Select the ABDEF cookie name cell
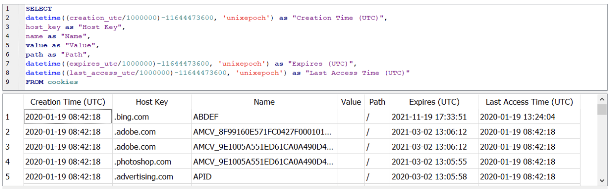The image size is (612, 194). coord(264,117)
